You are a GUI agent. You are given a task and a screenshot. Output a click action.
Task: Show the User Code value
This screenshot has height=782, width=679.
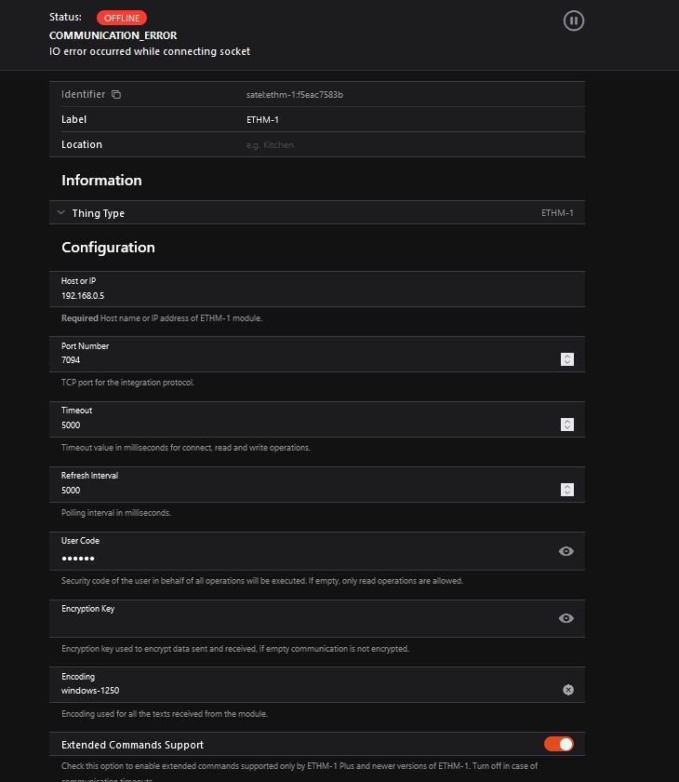[566, 551]
